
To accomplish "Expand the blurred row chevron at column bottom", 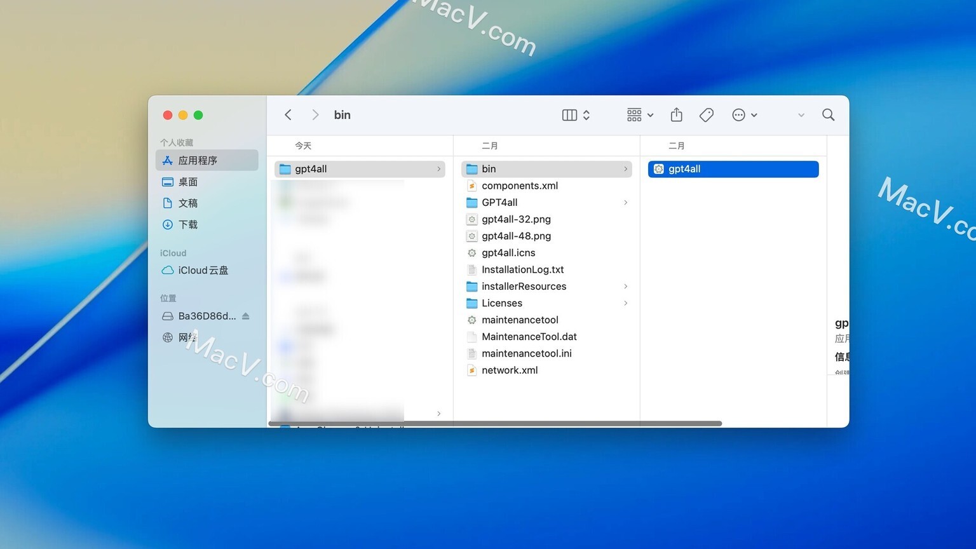I will pyautogui.click(x=438, y=414).
